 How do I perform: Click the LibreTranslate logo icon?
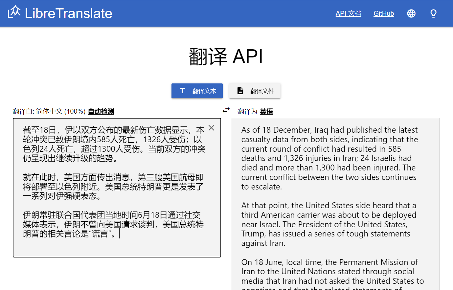point(14,12)
